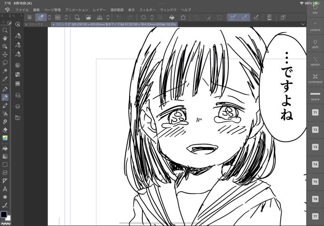Viewport: 324px width, 226px height.
Task: Select the Gradient tool
Action: point(5,156)
